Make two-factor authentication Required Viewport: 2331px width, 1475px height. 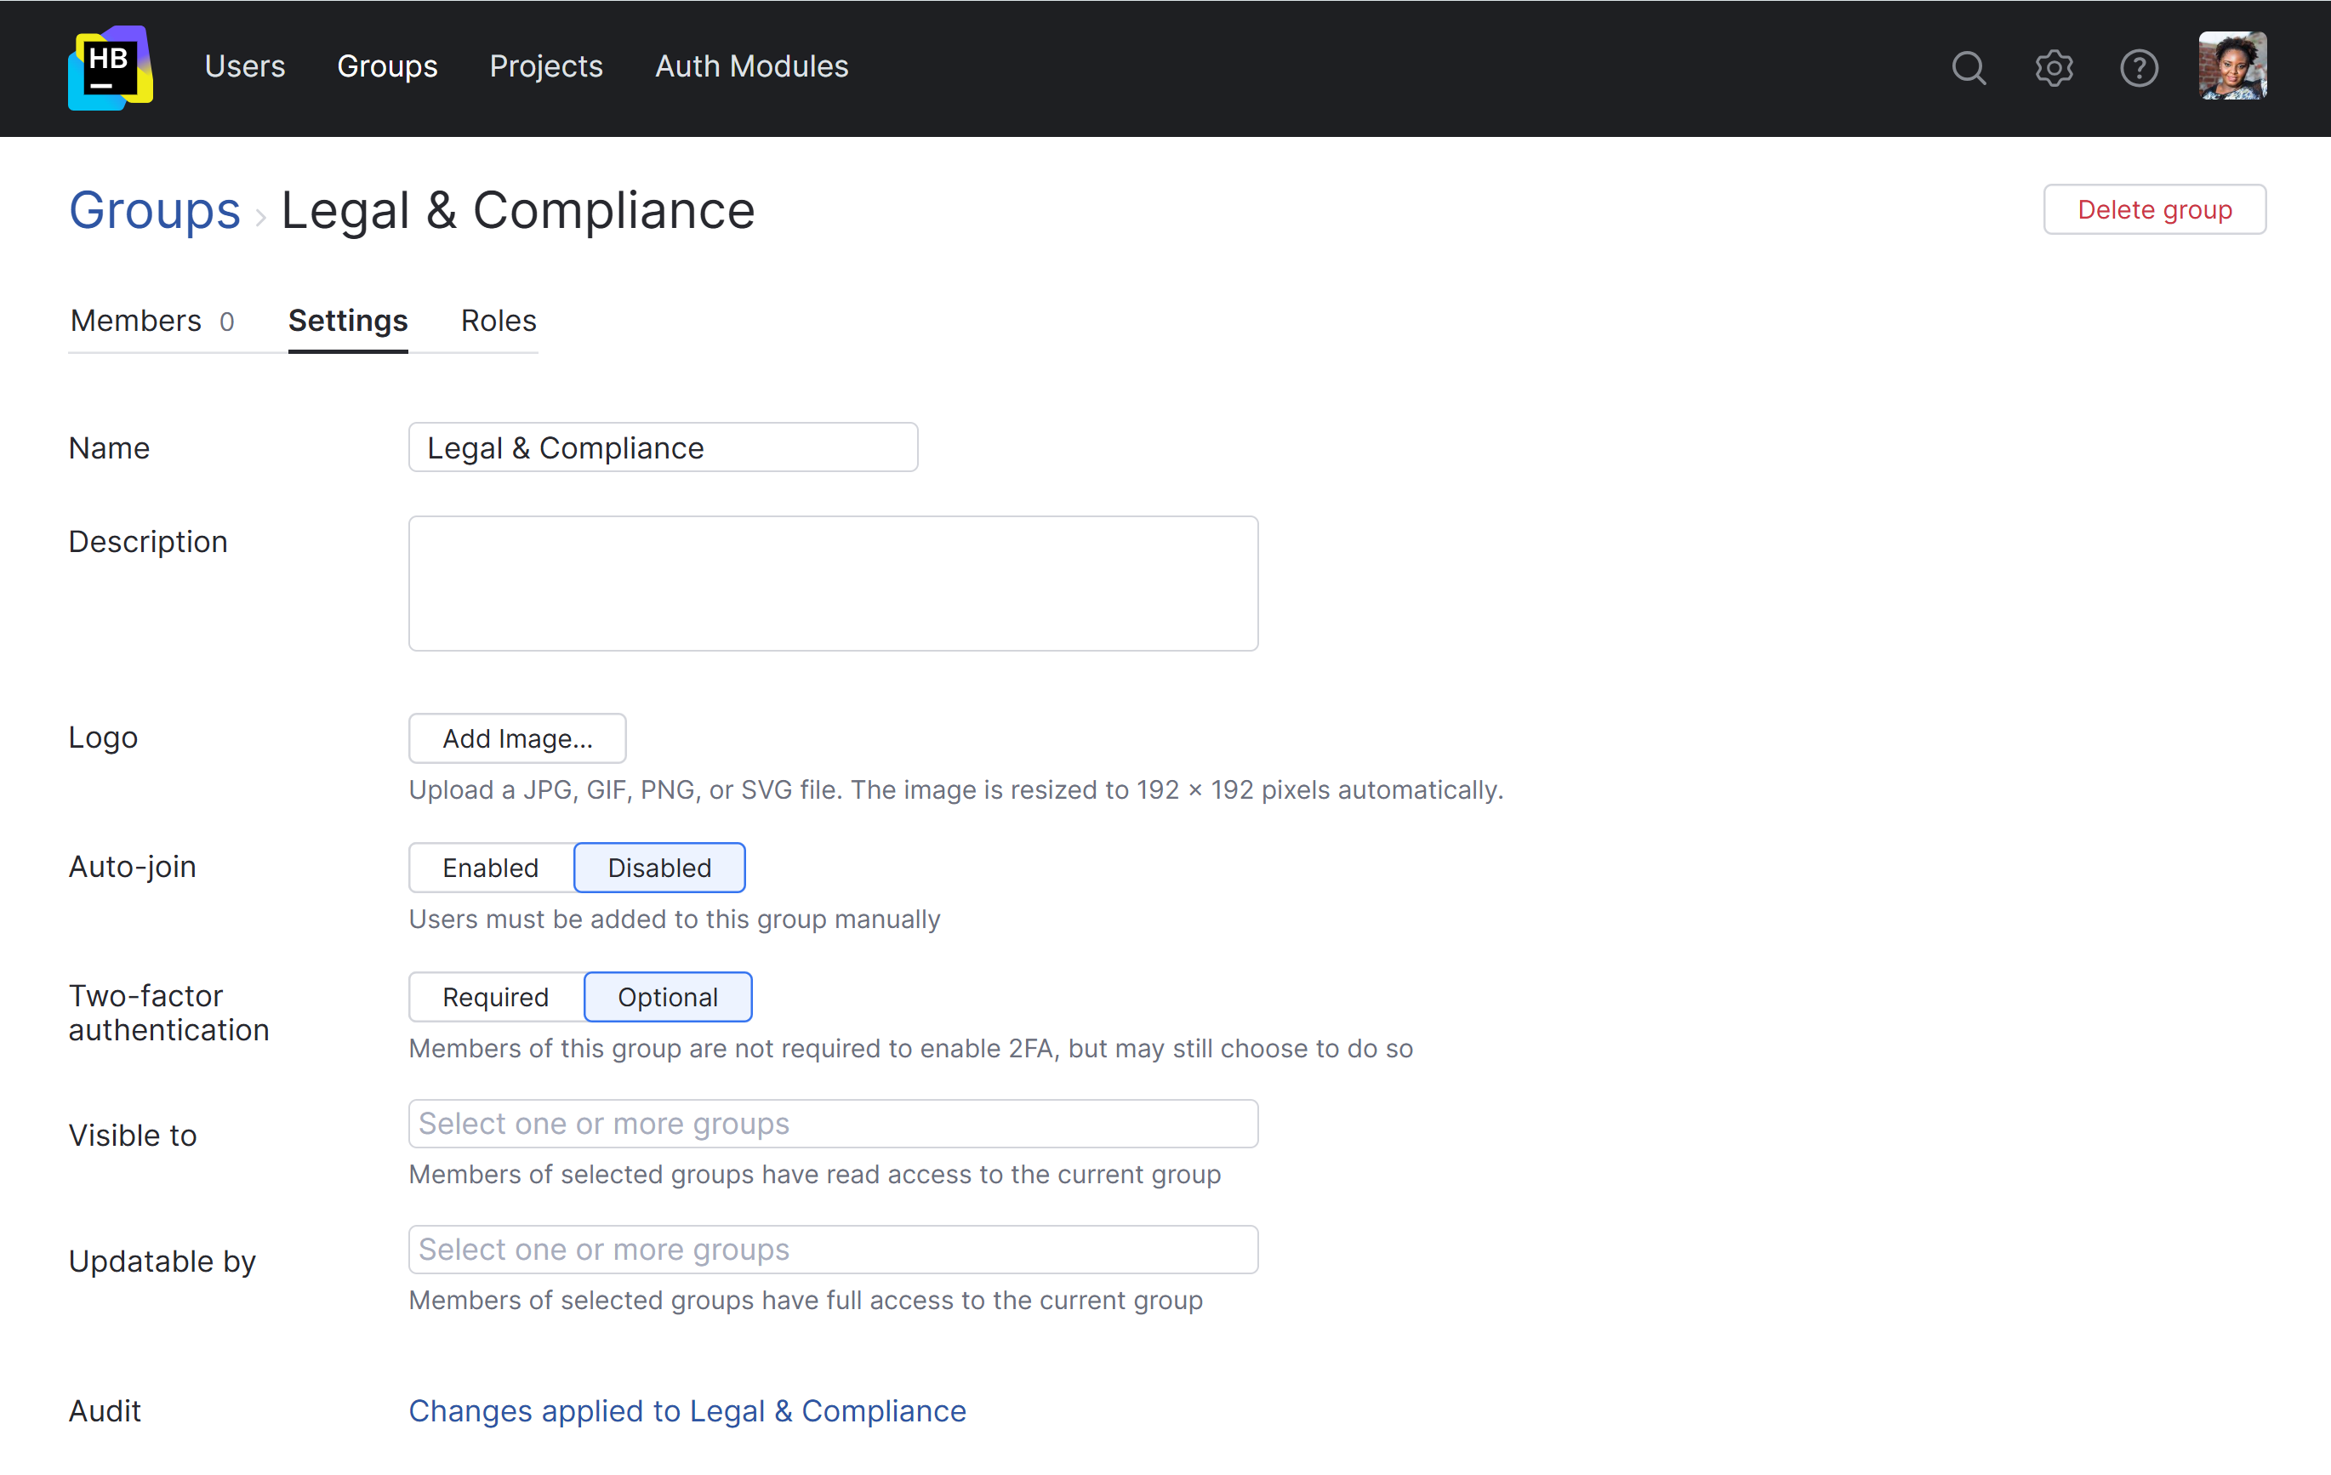494,997
